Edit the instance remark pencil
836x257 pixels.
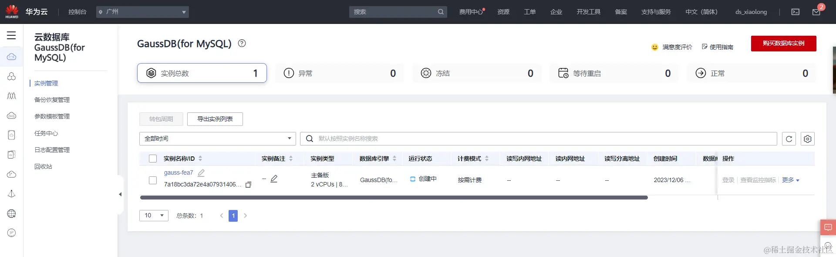pos(274,179)
